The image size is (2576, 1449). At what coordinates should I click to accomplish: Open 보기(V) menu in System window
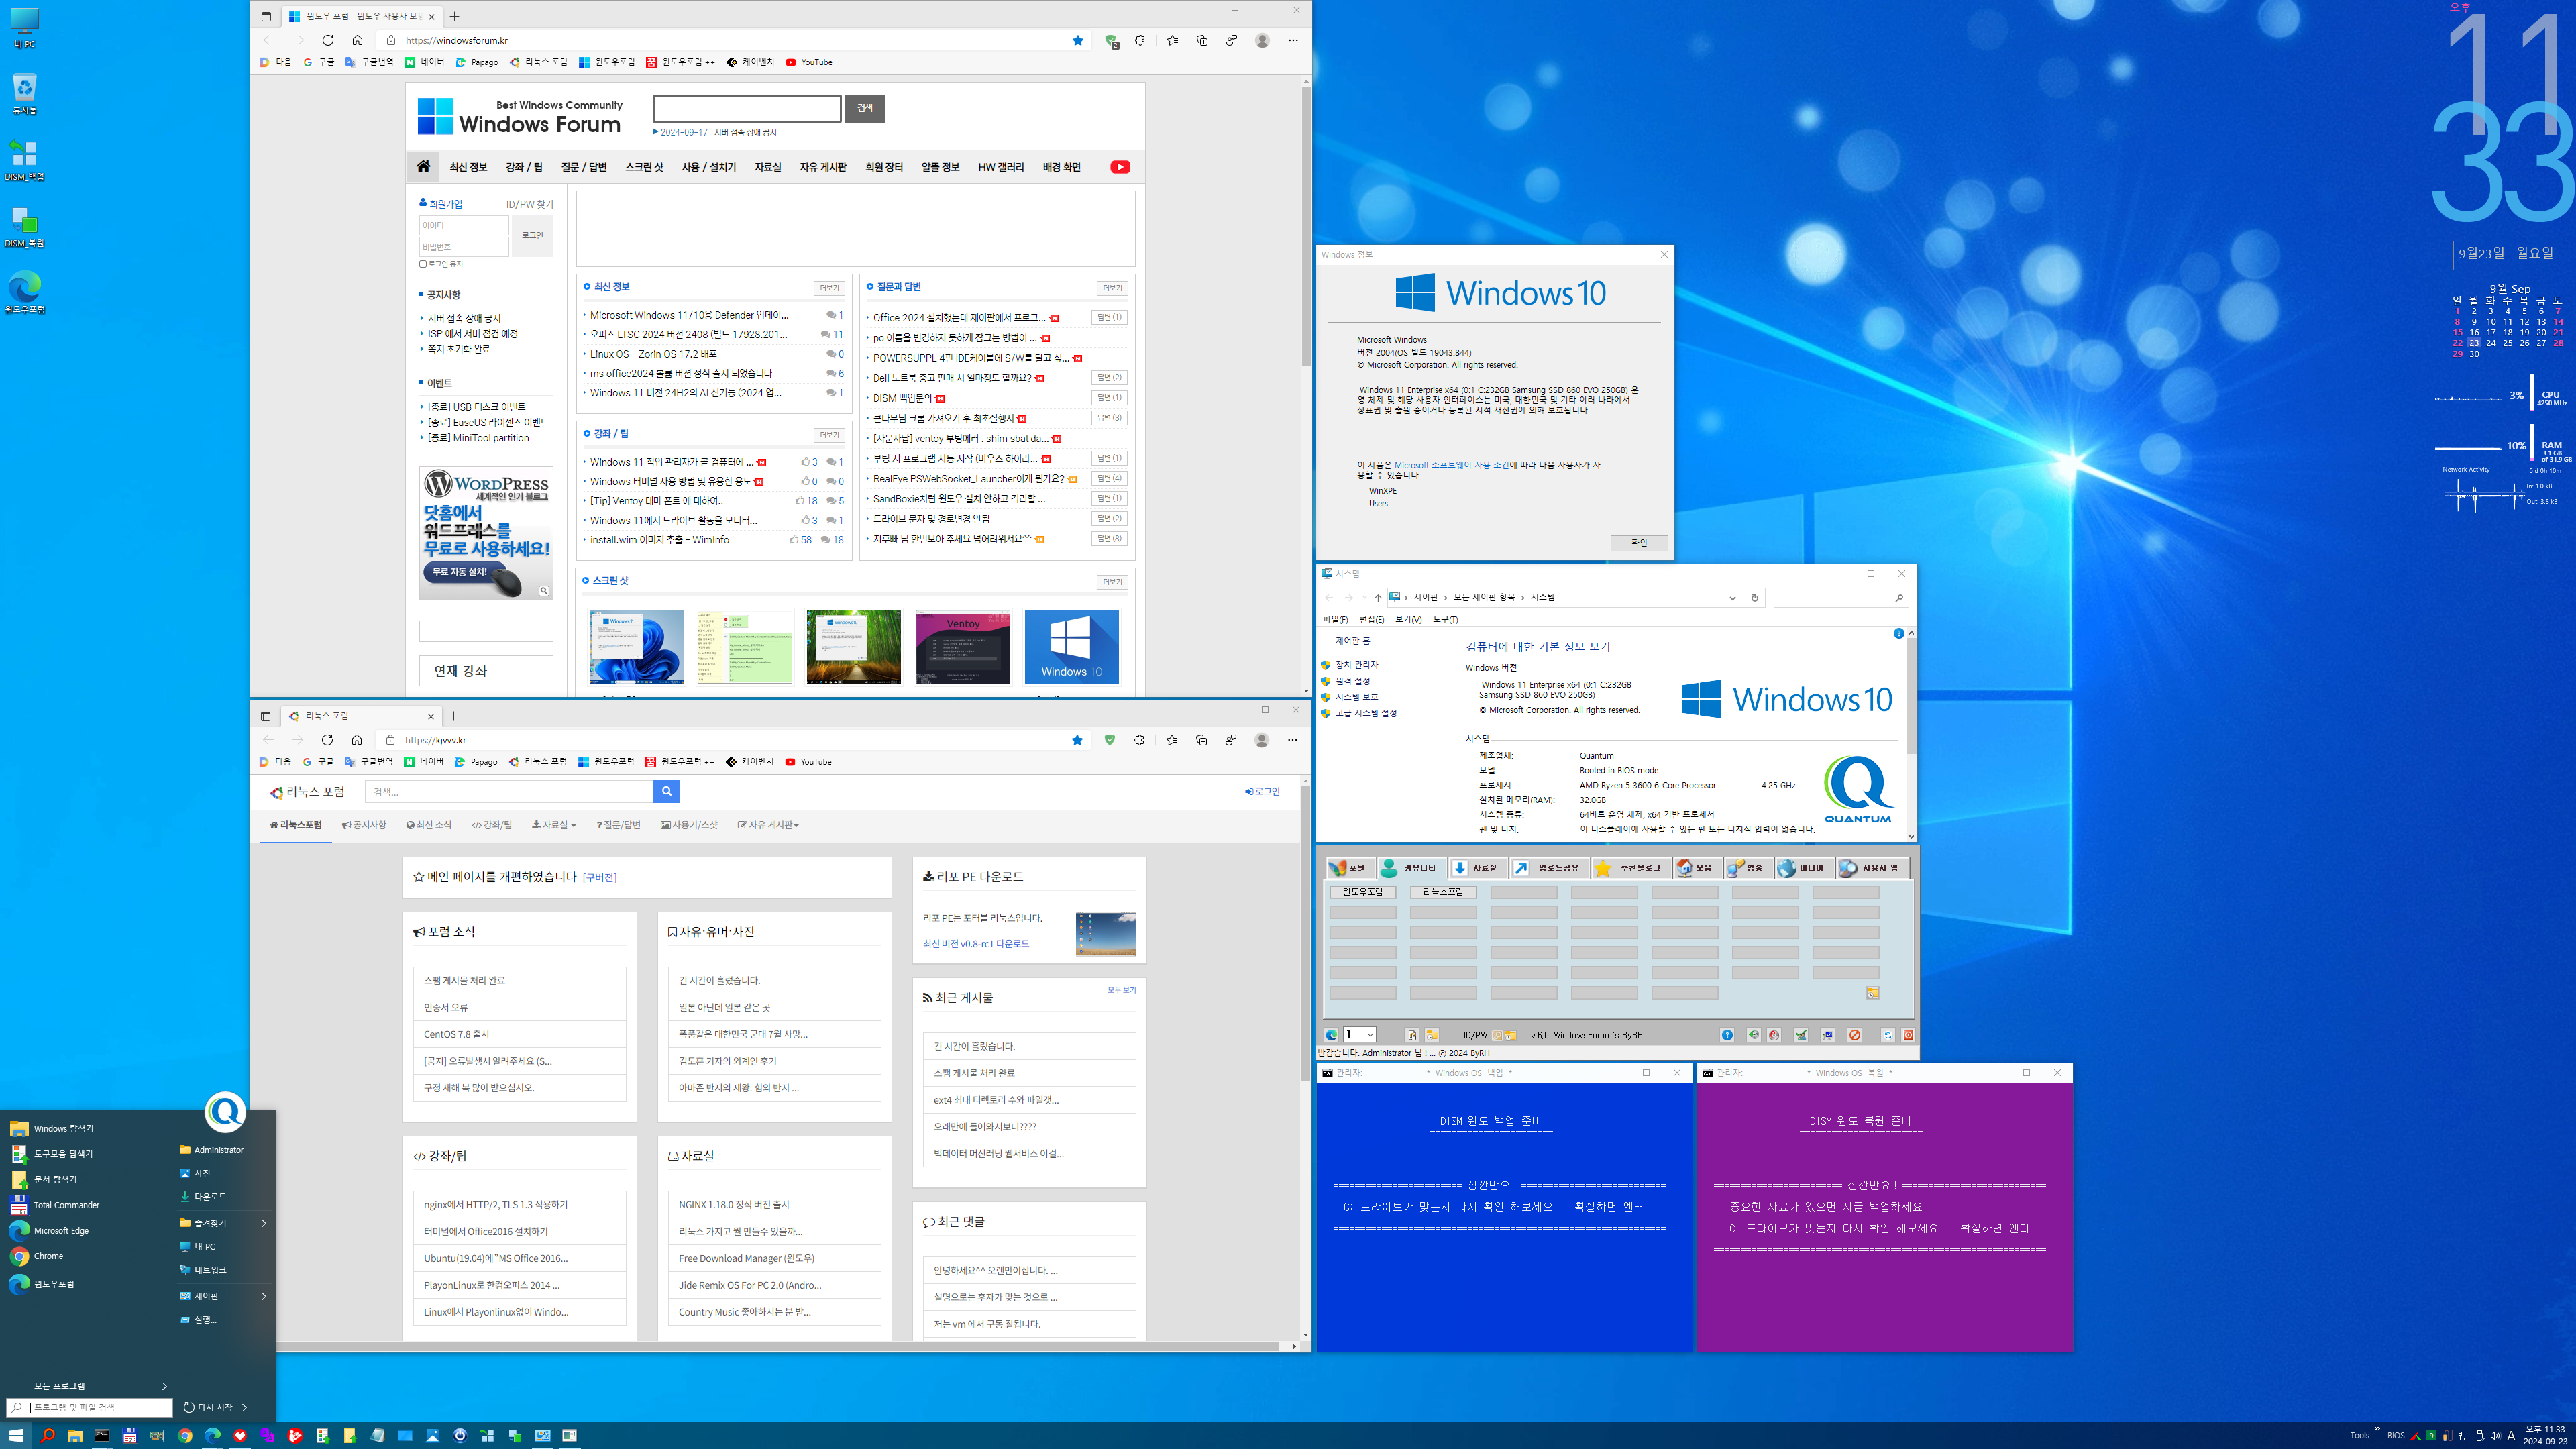click(1408, 619)
